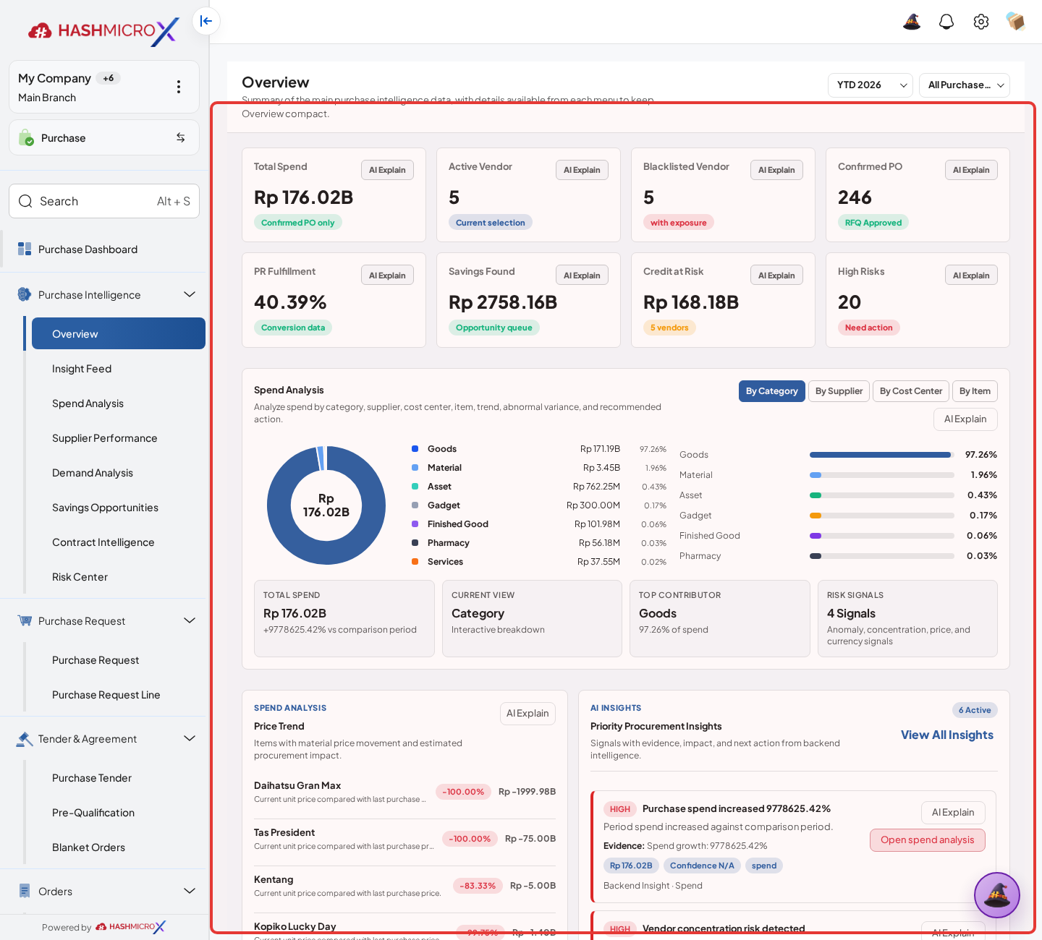This screenshot has width=1042, height=940.
Task: Toggle the Orders section chevron
Action: point(190,891)
